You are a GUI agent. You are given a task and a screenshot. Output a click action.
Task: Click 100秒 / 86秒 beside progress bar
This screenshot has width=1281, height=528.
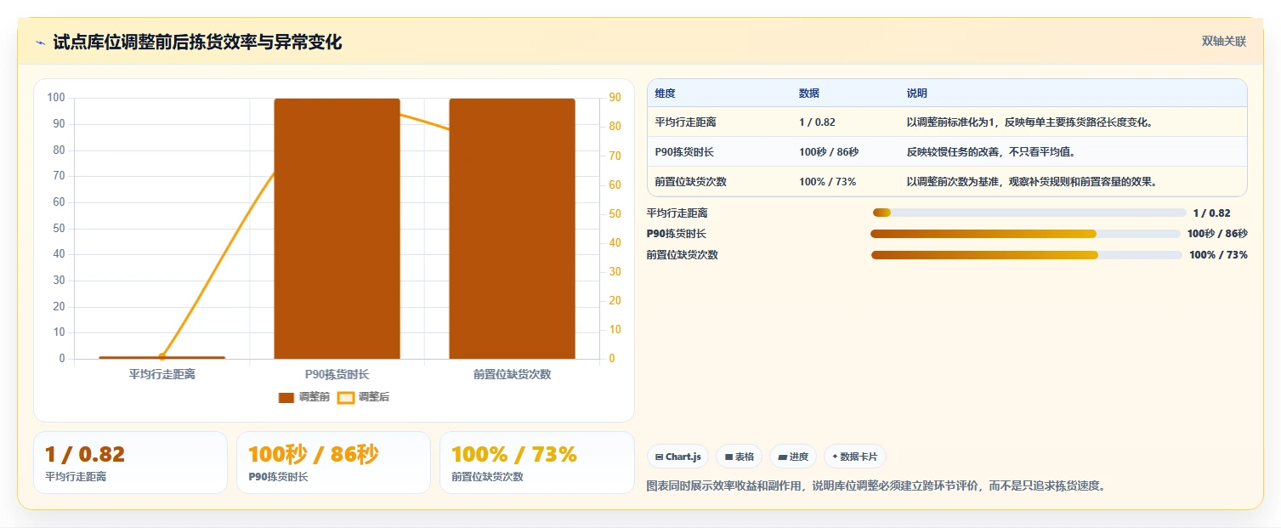coord(1217,234)
